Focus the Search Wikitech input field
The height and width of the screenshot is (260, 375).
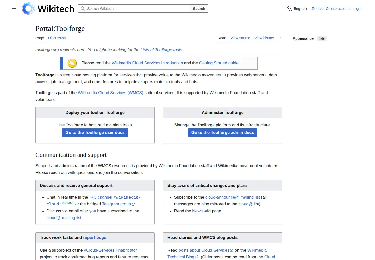coord(134,9)
